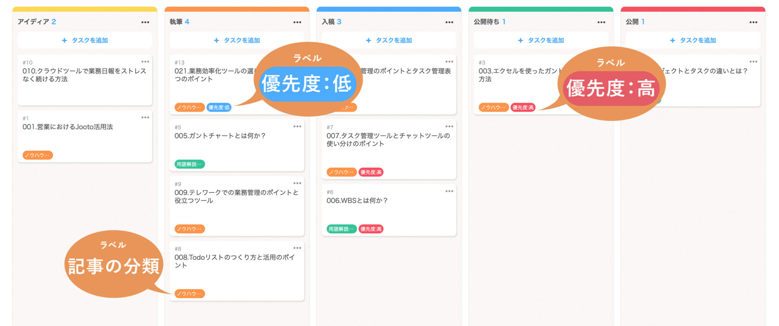This screenshot has width=779, height=326.
Task: Open the options menu on card #8
Action: [x=297, y=248]
